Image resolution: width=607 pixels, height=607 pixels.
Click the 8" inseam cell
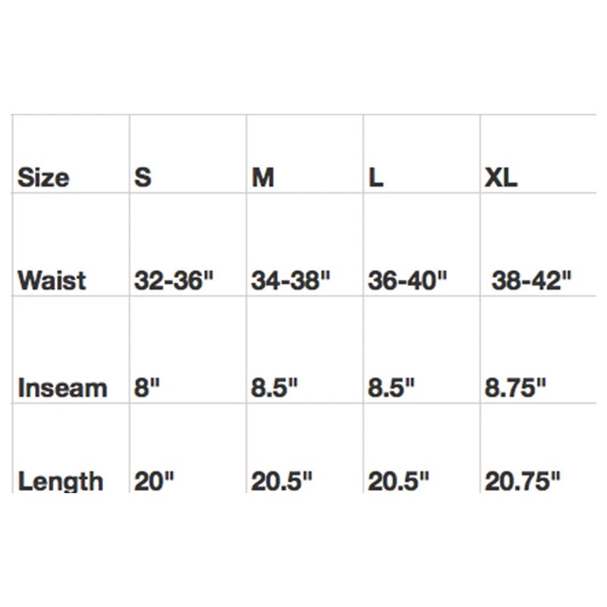coord(150,388)
